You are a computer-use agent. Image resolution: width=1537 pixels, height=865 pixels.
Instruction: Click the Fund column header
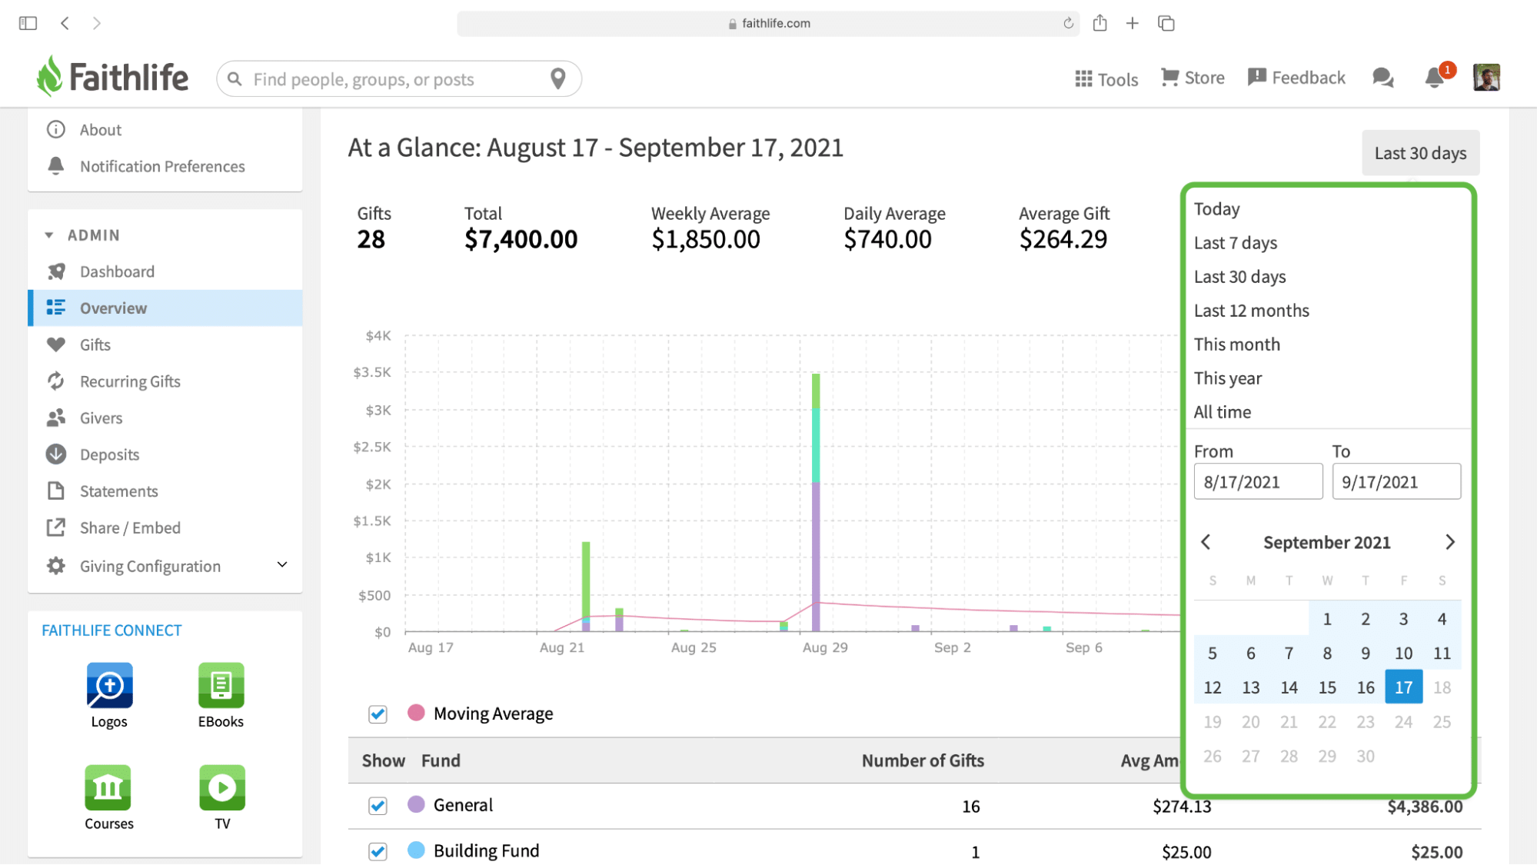pos(441,760)
